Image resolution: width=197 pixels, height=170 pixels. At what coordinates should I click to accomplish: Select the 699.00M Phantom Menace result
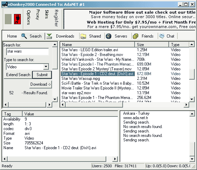pos(98,64)
